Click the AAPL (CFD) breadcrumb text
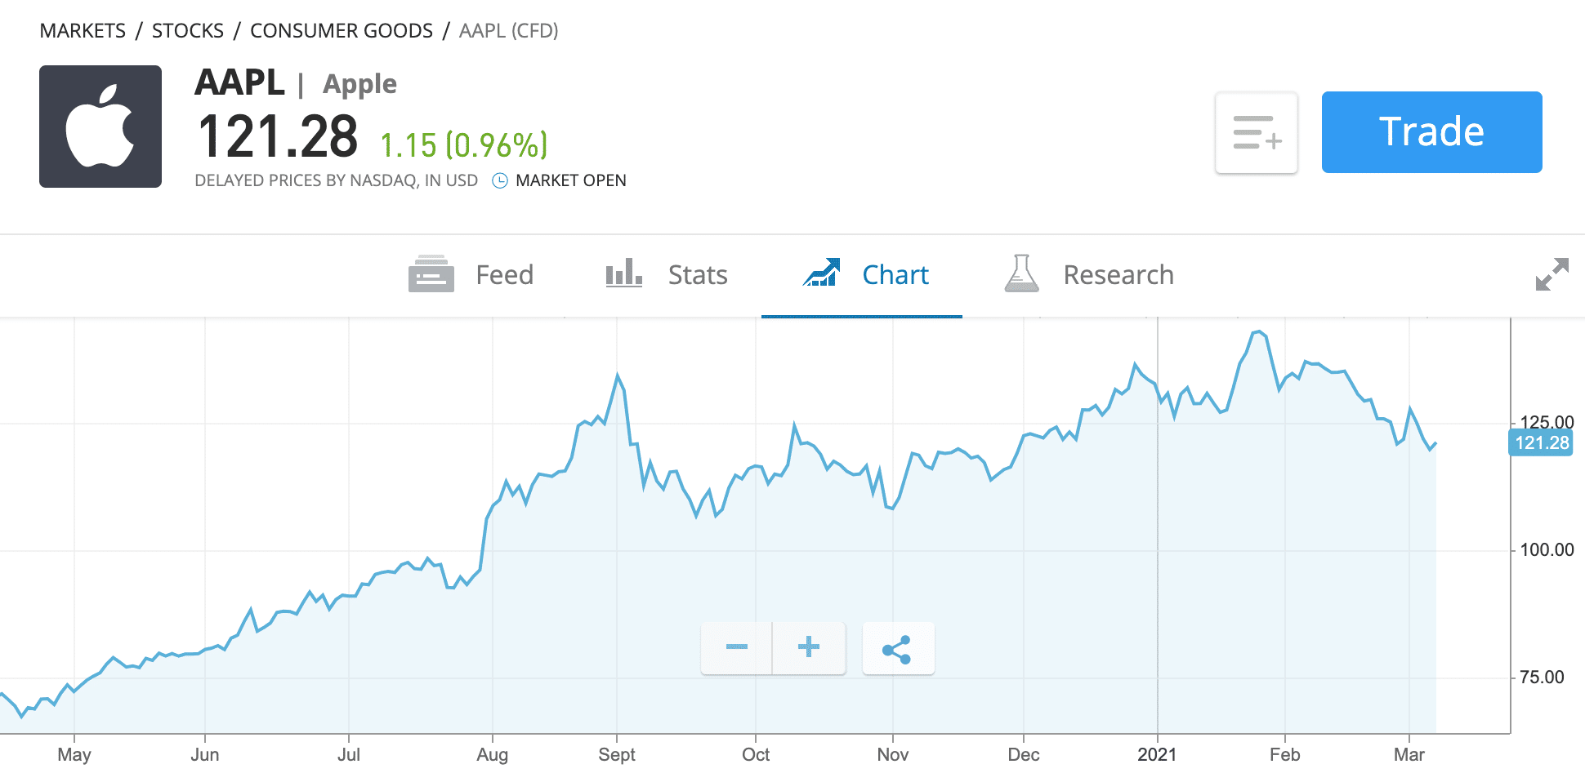Image resolution: width=1585 pixels, height=782 pixels. [x=508, y=31]
